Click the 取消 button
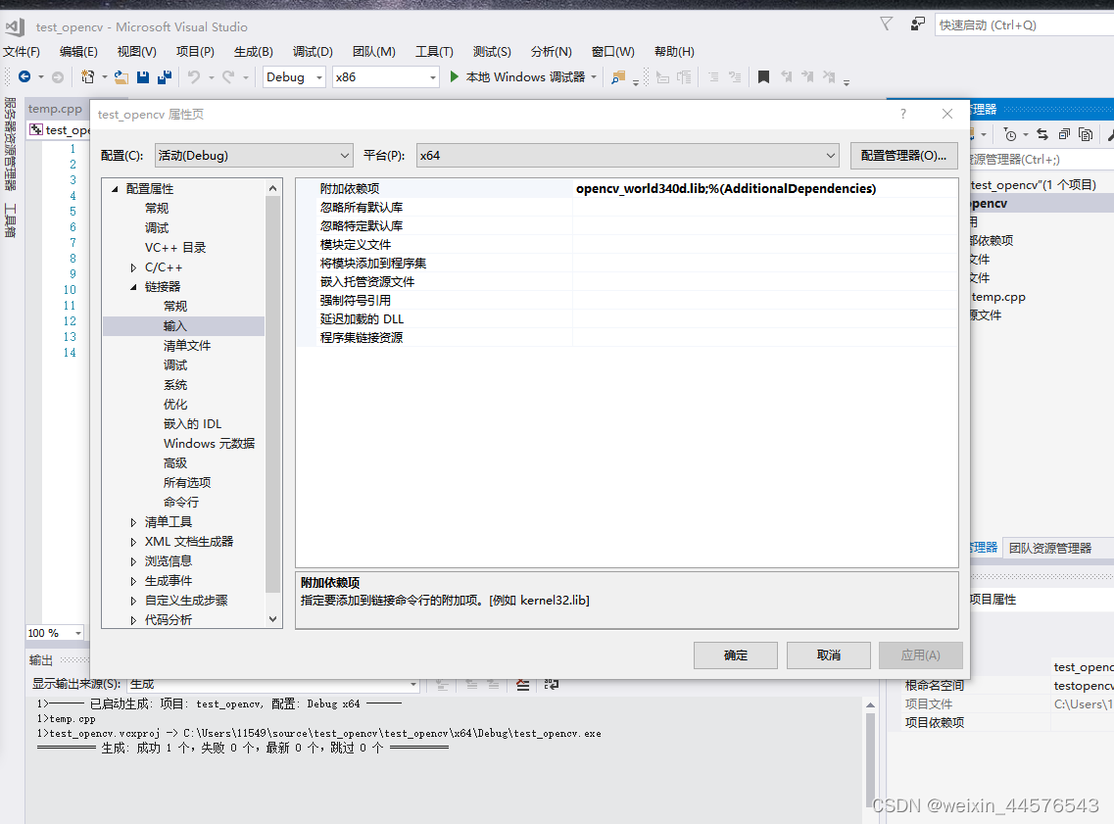1114x824 pixels. 828,654
